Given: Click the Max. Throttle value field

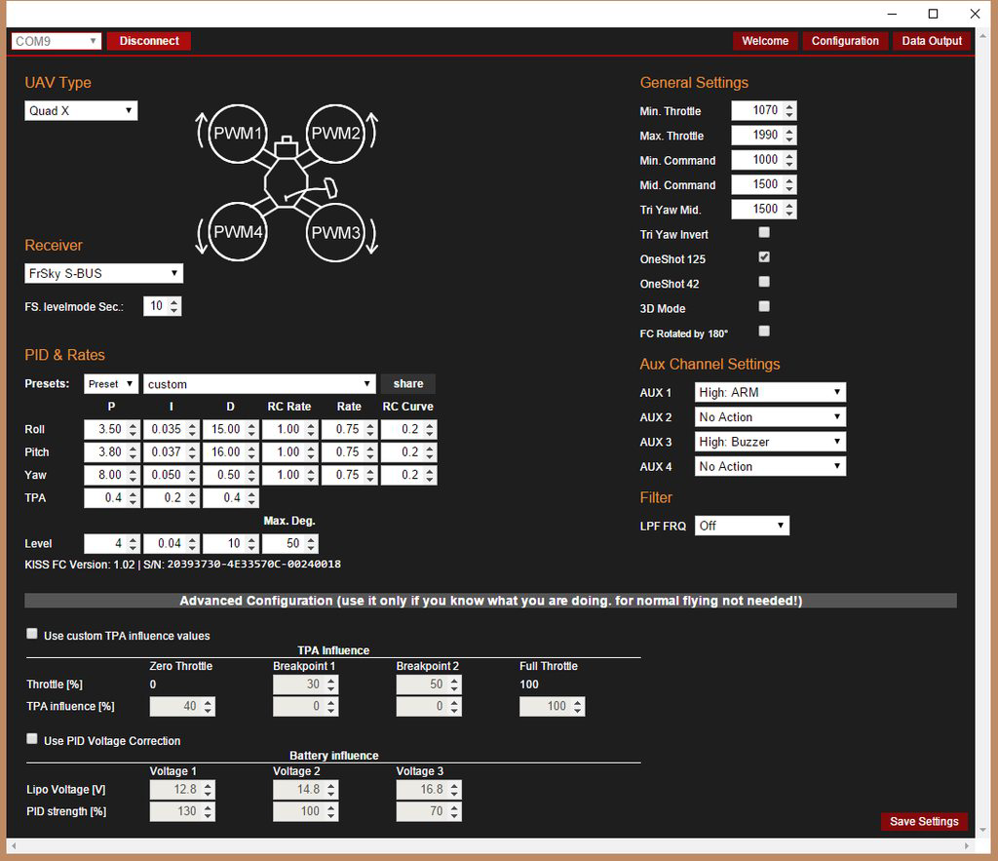Looking at the screenshot, I should click(x=764, y=135).
